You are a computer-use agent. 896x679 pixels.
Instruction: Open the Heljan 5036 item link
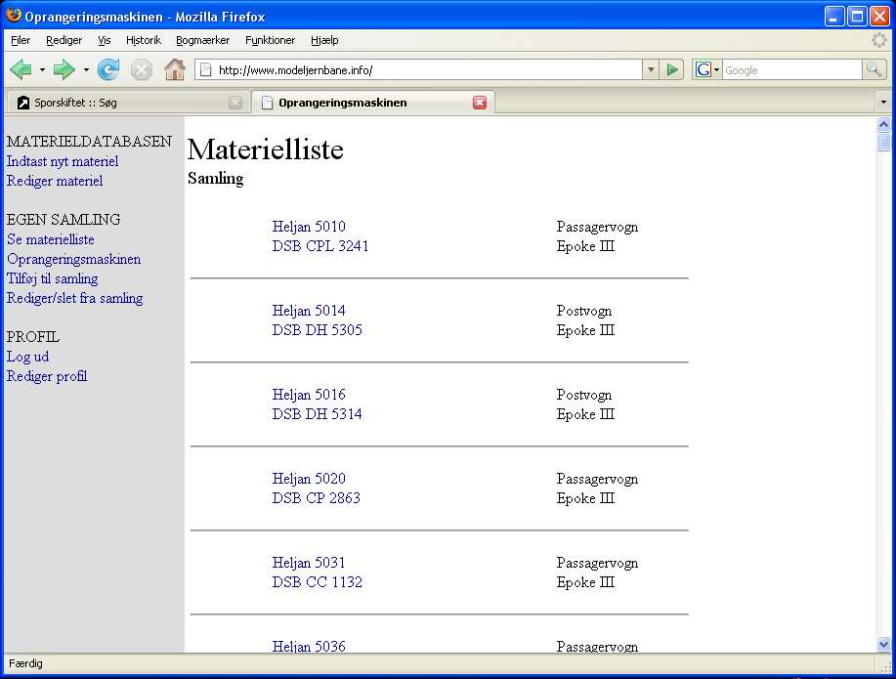309,646
